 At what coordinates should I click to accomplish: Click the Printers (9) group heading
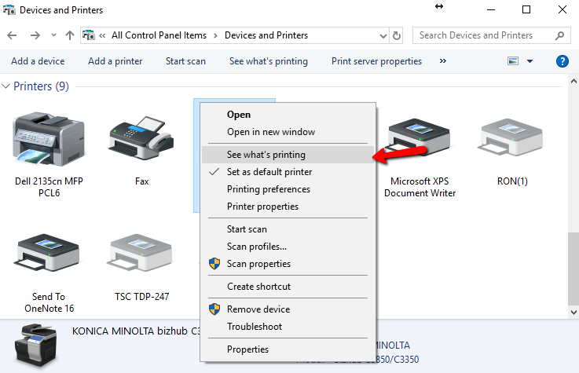click(x=41, y=86)
